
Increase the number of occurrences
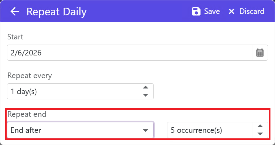[x=260, y=127]
